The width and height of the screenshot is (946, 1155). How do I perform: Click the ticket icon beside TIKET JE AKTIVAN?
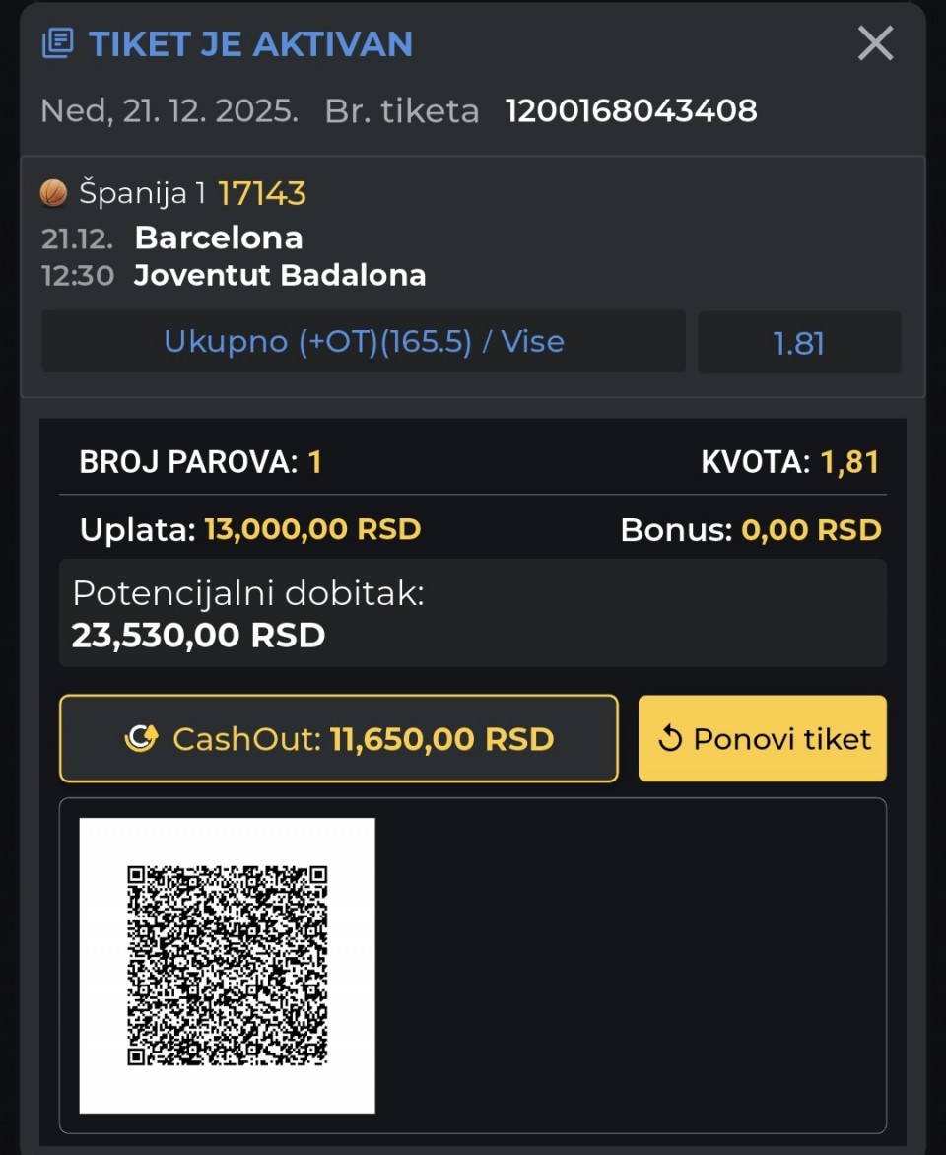click(x=57, y=44)
